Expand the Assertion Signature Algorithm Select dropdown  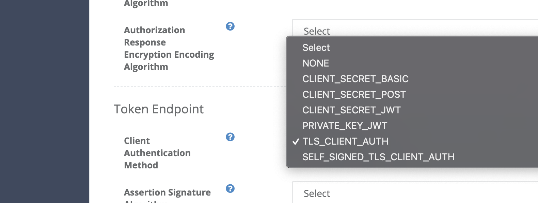415,193
